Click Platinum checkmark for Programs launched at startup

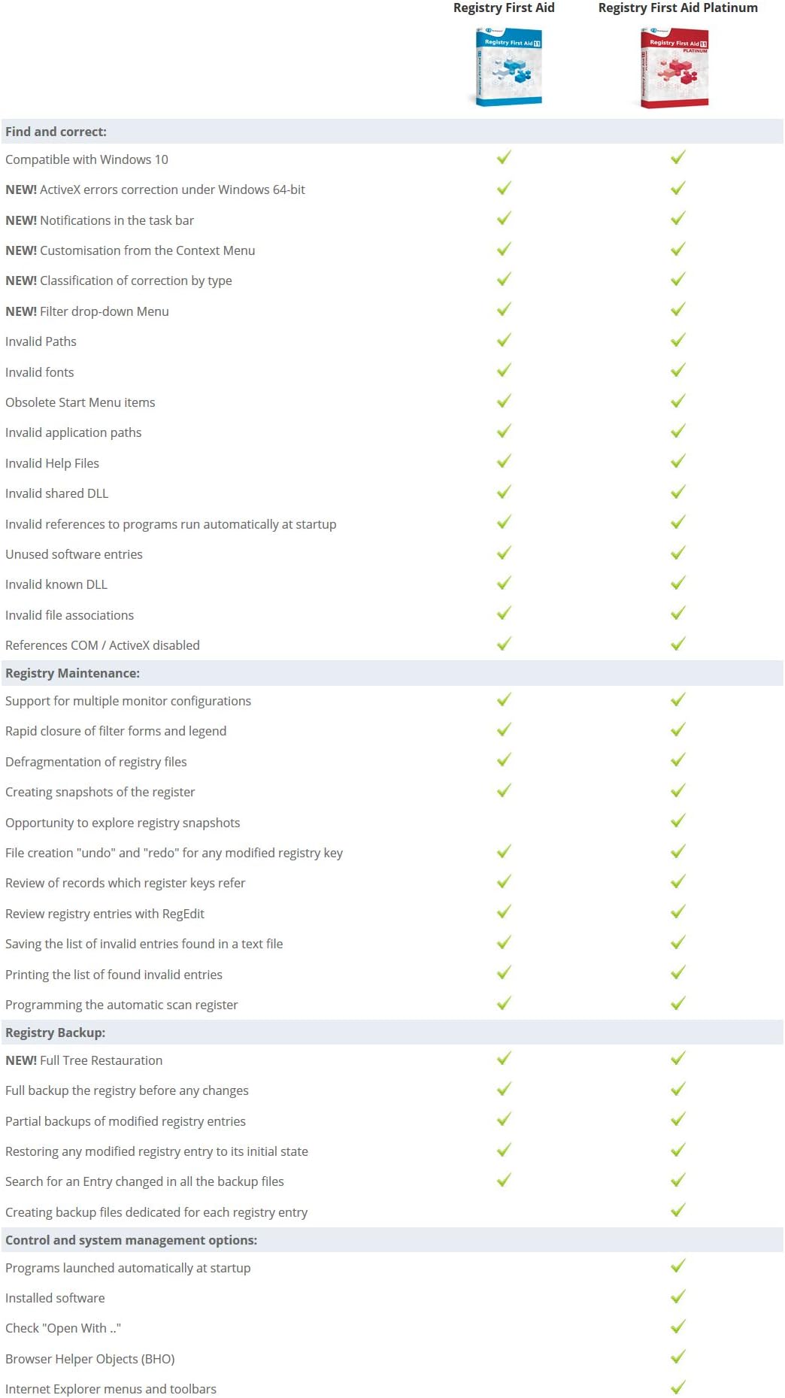point(677,1267)
